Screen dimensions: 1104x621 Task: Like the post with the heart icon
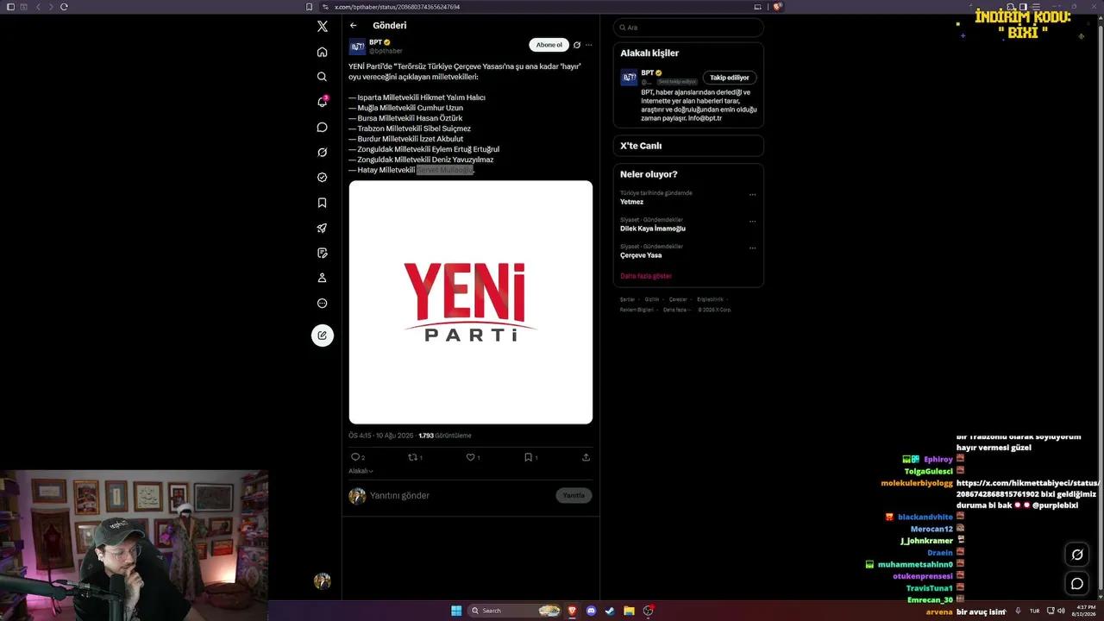click(470, 457)
